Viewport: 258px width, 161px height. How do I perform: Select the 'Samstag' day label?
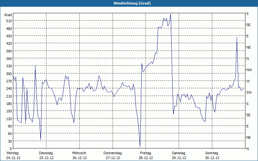[179, 153]
